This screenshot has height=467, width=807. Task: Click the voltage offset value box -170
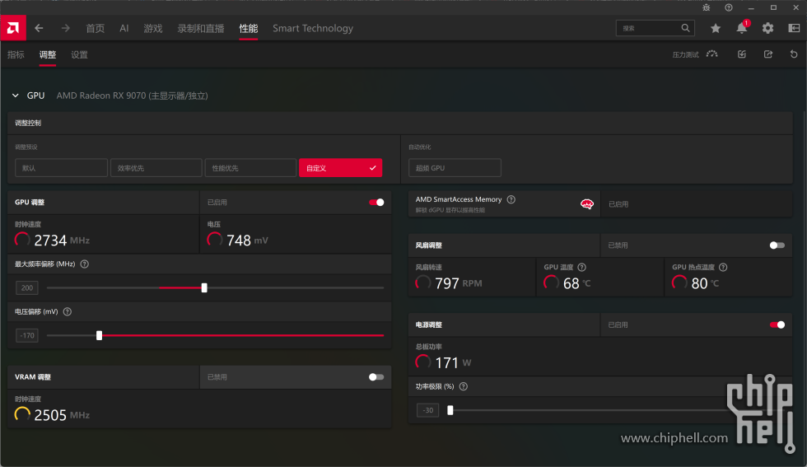[x=27, y=336]
